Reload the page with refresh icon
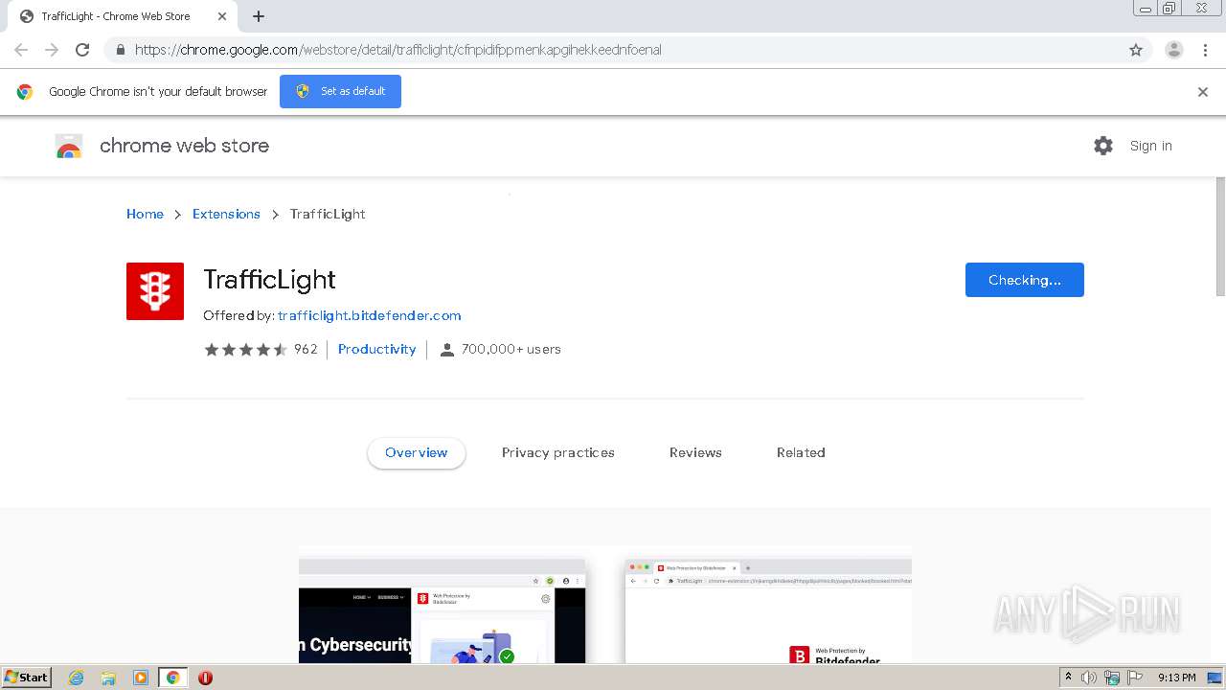 (x=82, y=50)
